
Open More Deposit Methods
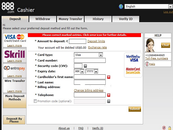[x=15, y=101]
